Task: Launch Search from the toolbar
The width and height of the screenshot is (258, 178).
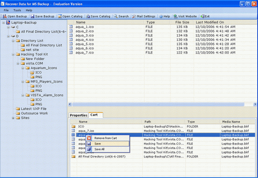Action: pos(121,16)
